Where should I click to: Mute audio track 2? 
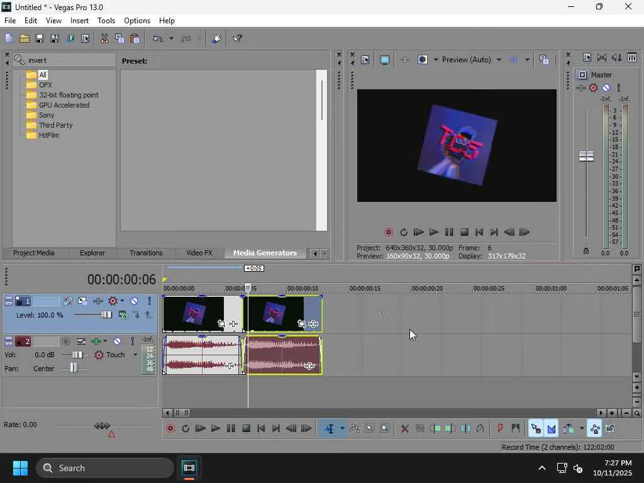click(117, 341)
